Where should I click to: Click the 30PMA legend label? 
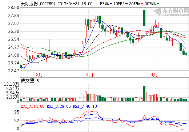pyautogui.click(x=150, y=4)
